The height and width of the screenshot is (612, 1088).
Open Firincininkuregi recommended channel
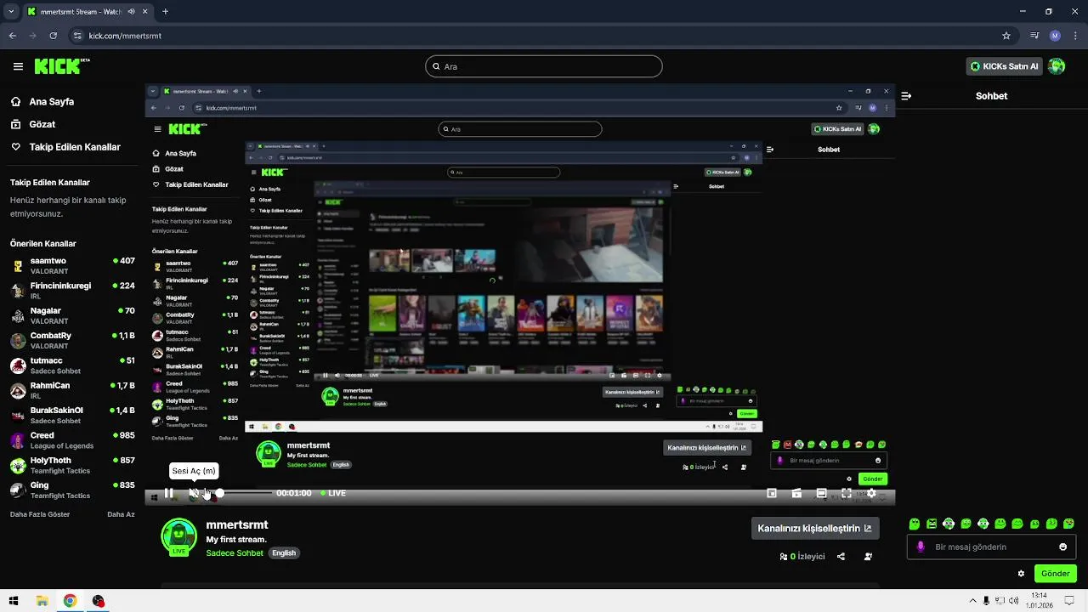point(72,291)
